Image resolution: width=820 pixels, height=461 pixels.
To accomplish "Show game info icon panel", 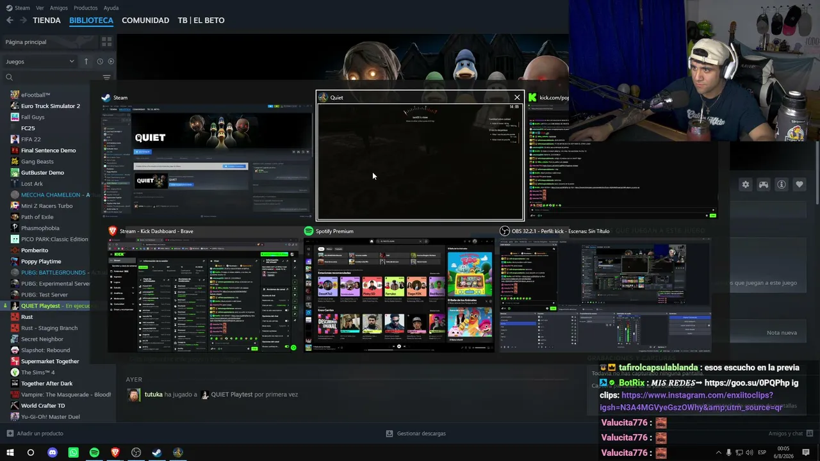I will [x=782, y=184].
